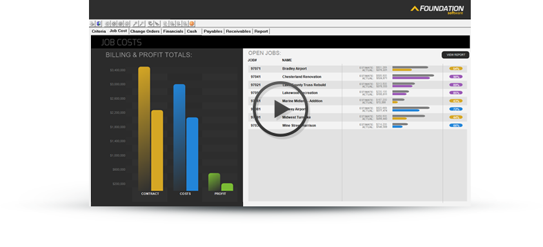Screen dimensions: 543x247
Task: Switch to the Change Orders tab
Action: 144,31
